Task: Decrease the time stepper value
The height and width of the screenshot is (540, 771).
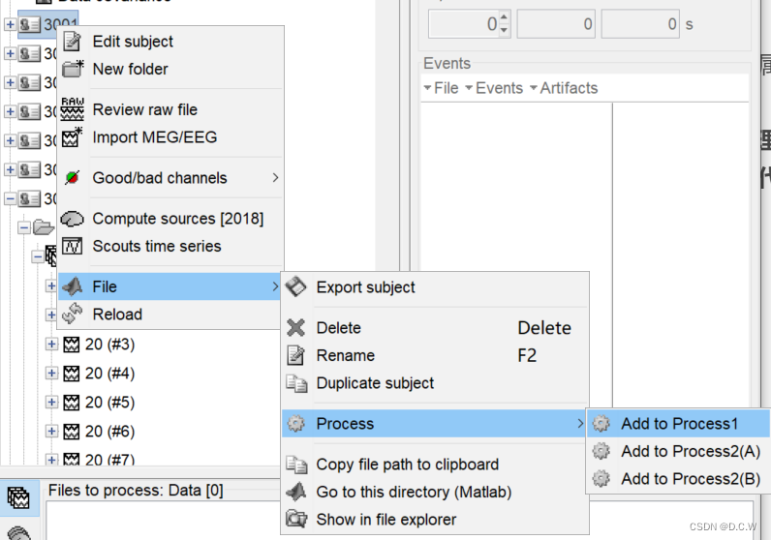Action: [x=504, y=30]
